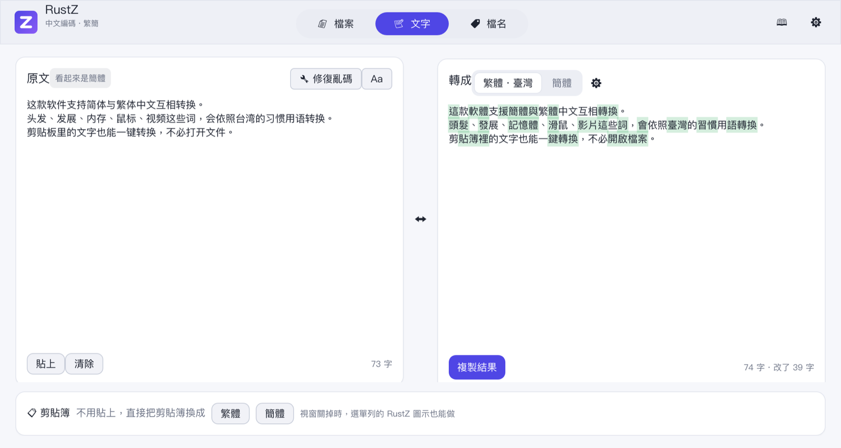Click the 清除 button

84,364
